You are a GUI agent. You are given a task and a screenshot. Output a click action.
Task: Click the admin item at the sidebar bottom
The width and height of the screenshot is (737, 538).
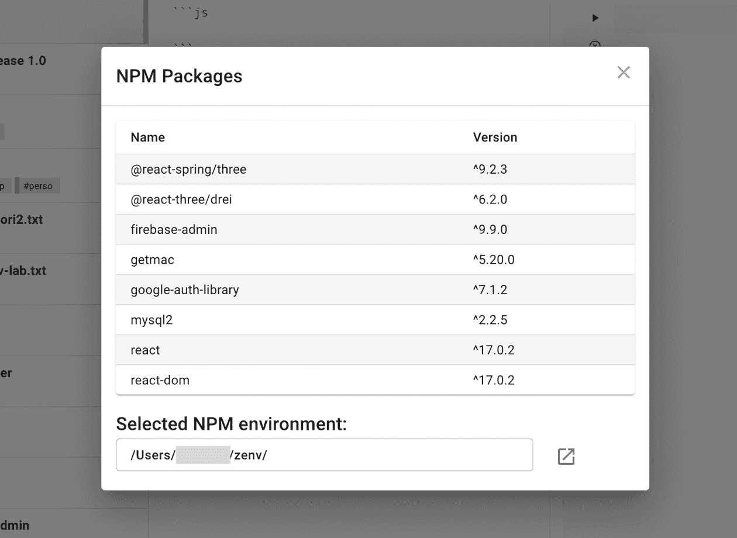[x=15, y=525]
